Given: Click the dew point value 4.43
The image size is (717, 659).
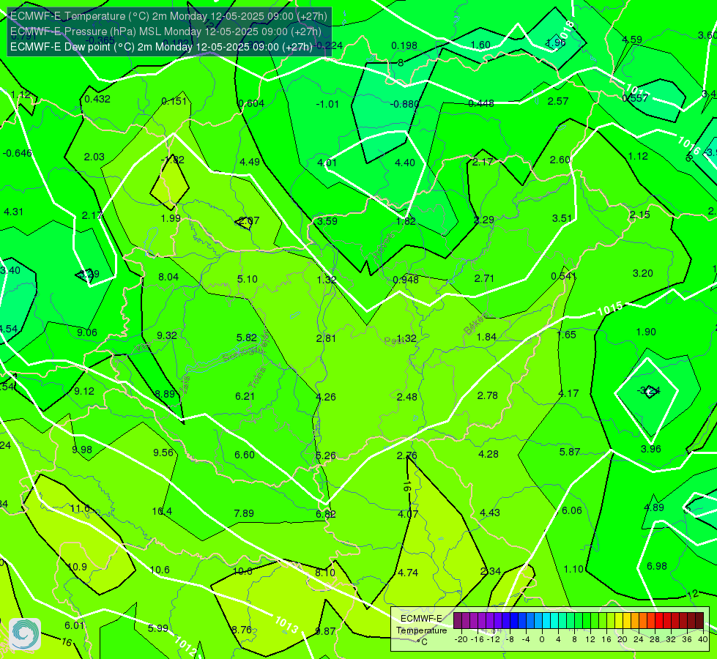Looking at the screenshot, I should (490, 513).
